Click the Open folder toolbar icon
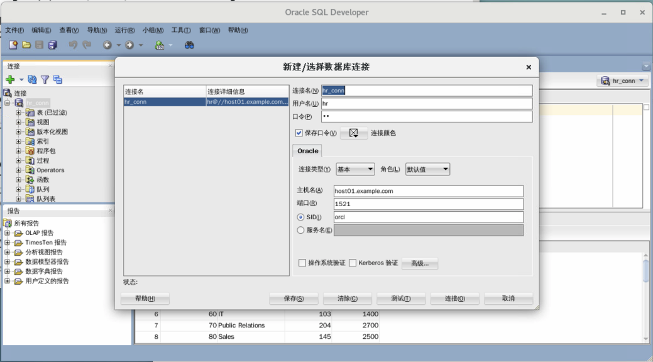The height and width of the screenshot is (362, 653). point(26,45)
